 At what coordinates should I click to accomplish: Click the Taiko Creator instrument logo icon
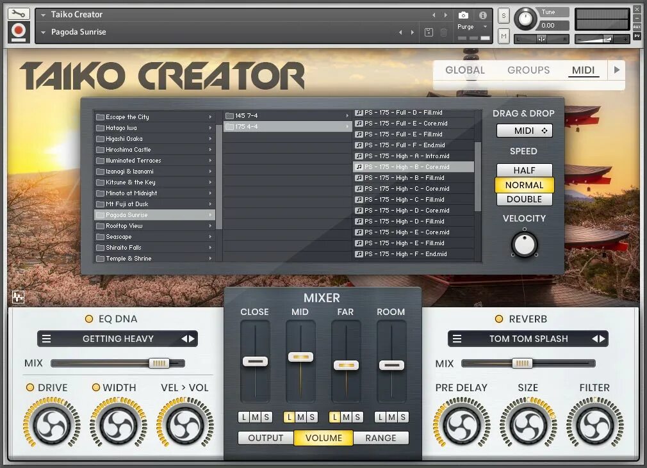[x=19, y=32]
